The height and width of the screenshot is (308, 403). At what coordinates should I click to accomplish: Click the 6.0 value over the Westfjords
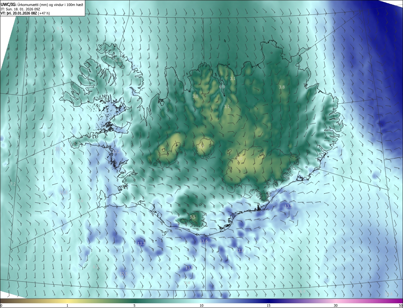coord(118,60)
